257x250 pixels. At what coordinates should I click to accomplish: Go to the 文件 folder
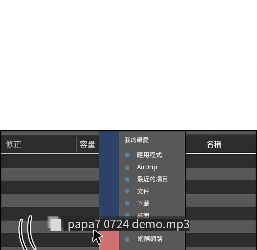coord(143,191)
